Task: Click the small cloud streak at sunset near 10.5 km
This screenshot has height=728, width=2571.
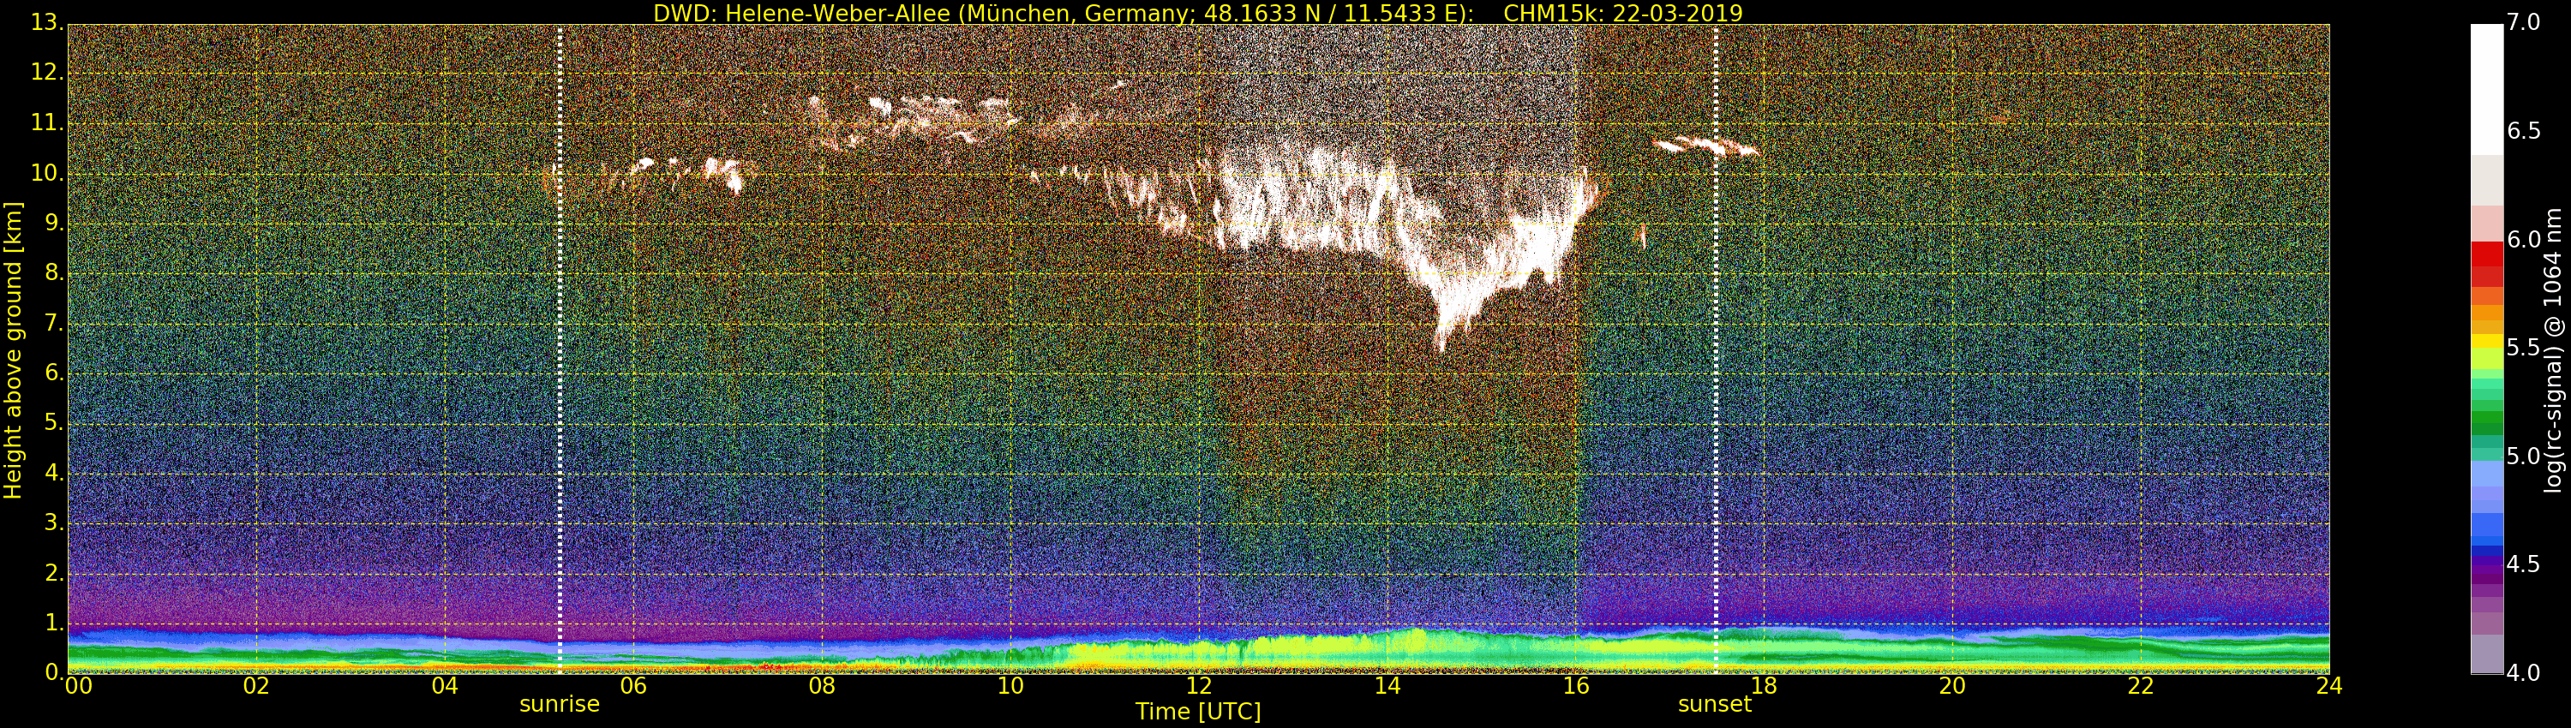Action: click(1705, 146)
